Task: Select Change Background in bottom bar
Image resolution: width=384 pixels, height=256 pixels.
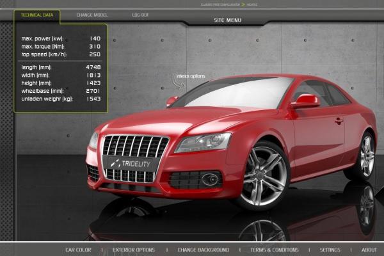Action: click(203, 250)
